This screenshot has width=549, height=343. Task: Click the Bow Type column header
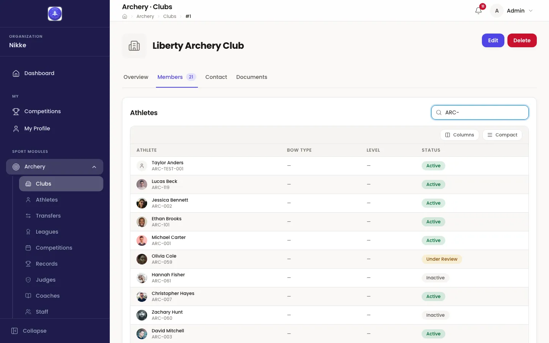coord(299,150)
